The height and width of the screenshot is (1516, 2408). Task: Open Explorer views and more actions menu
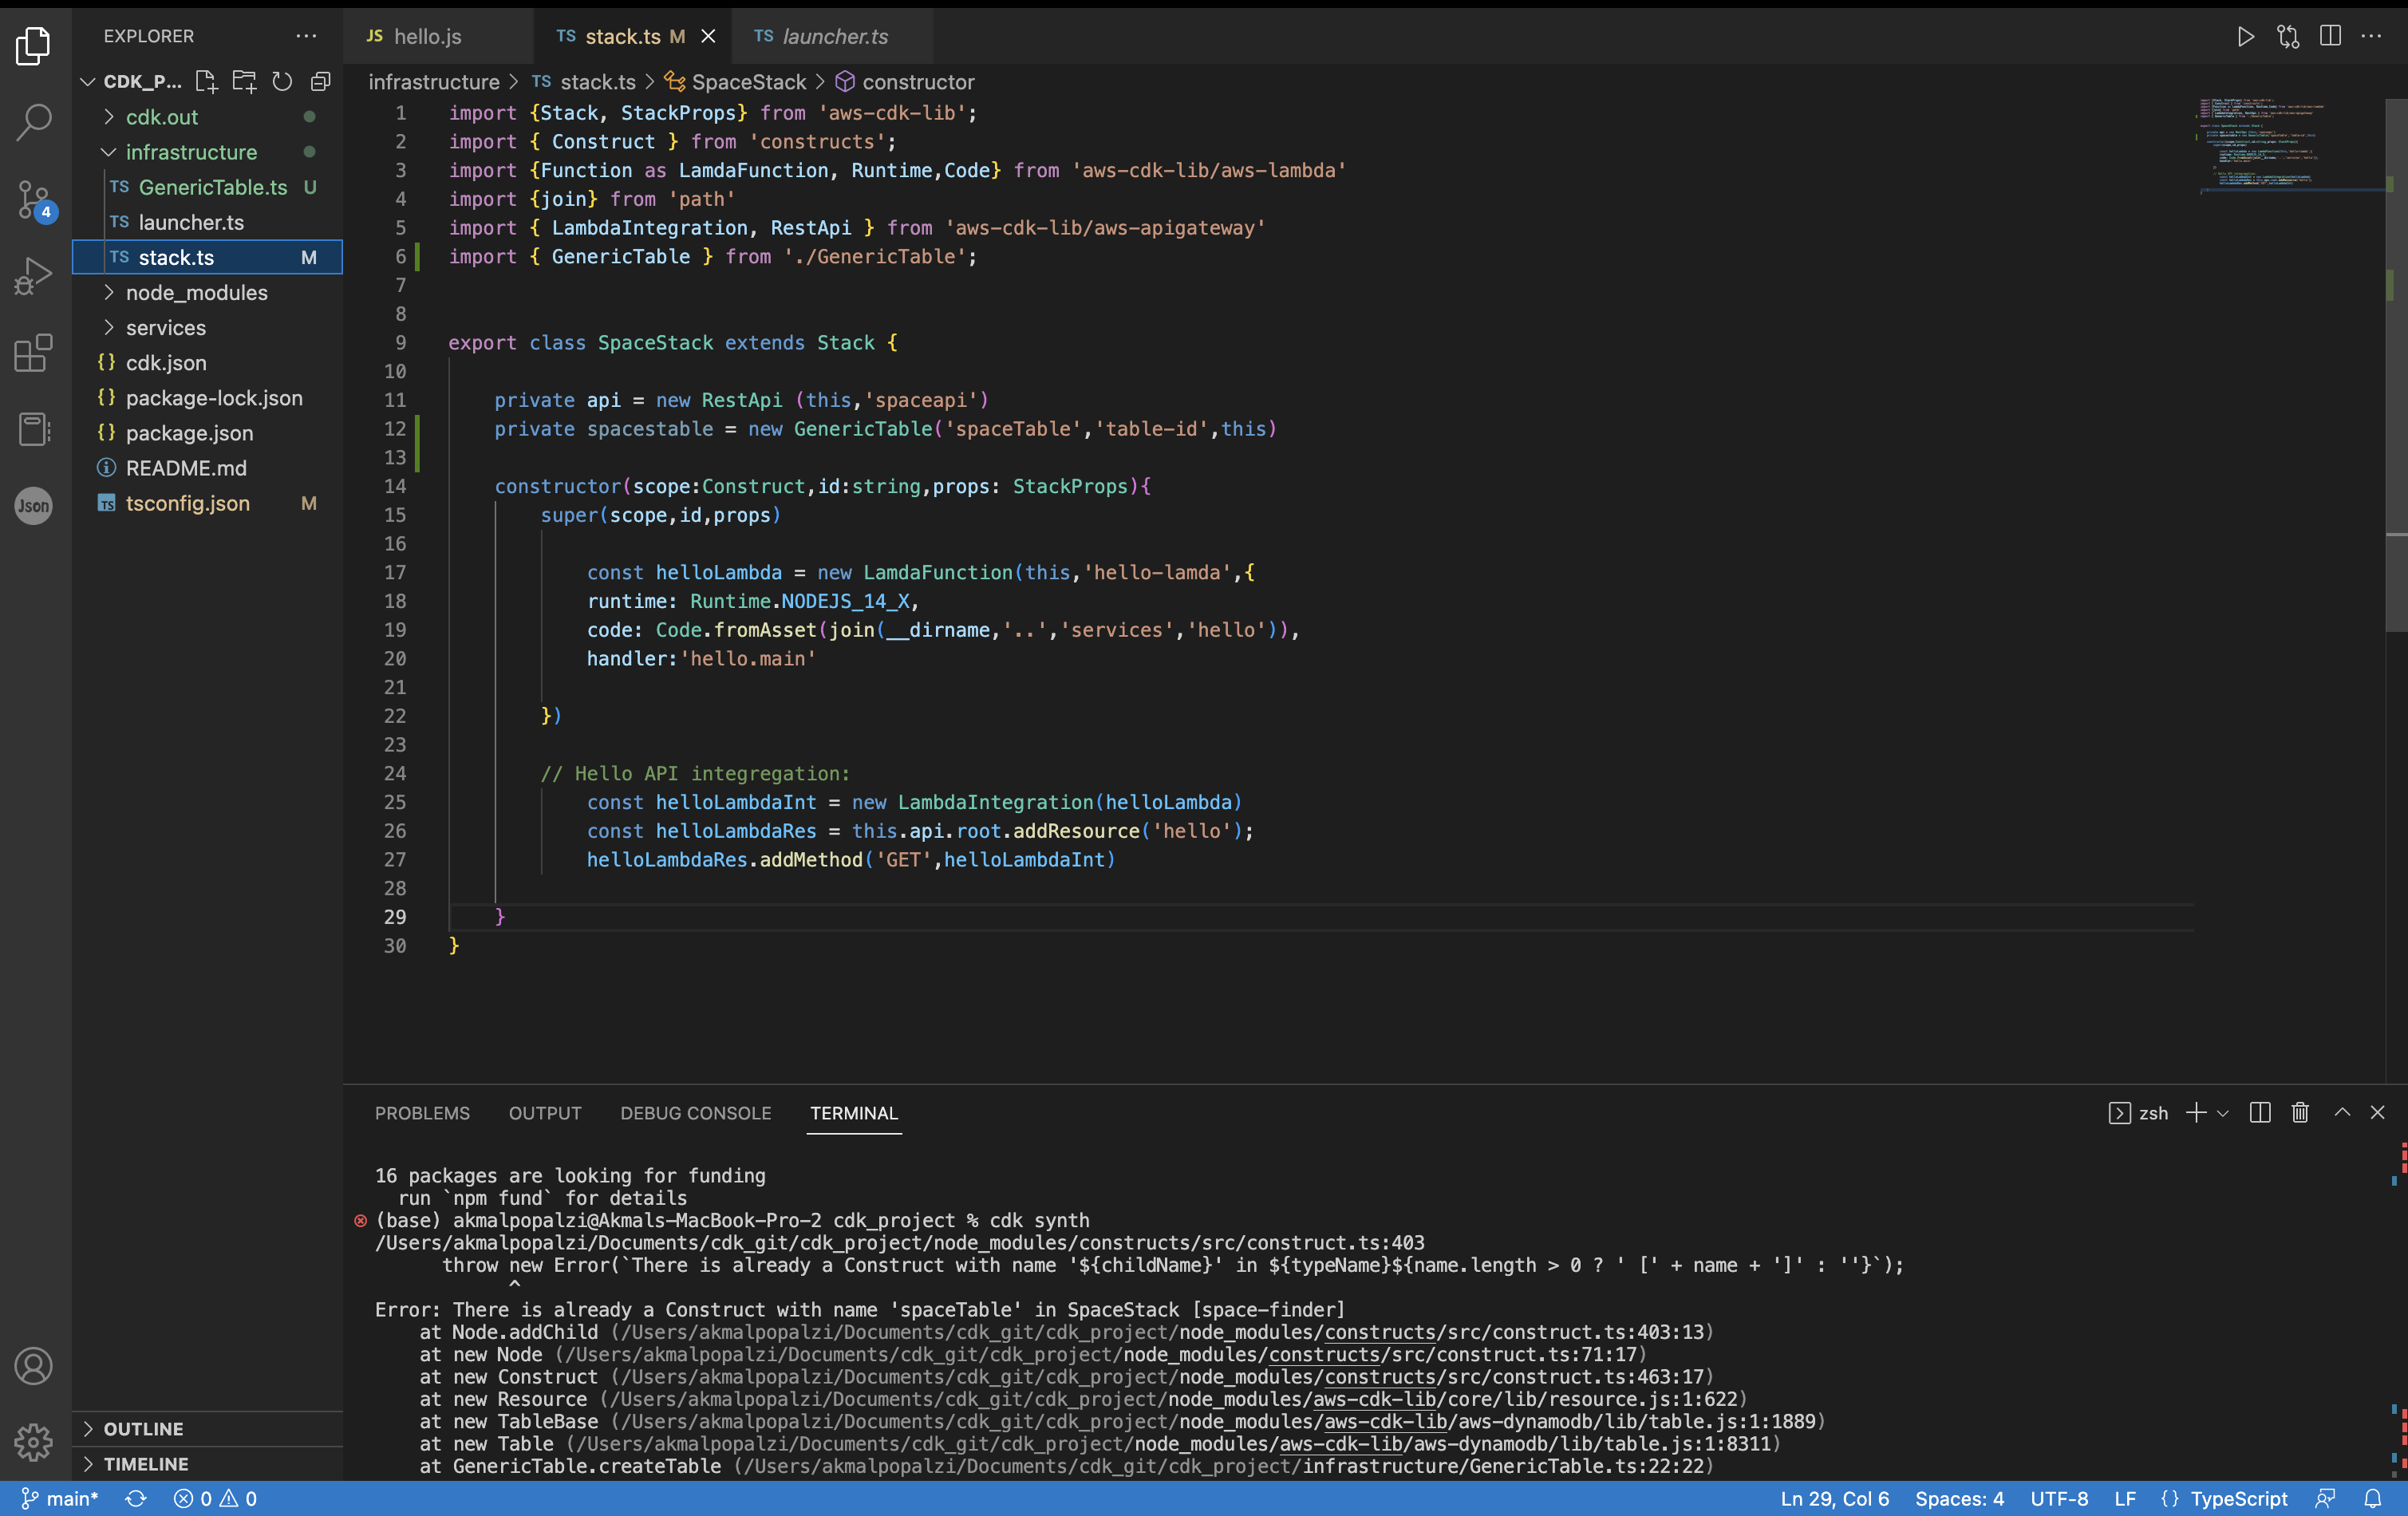(x=306, y=36)
